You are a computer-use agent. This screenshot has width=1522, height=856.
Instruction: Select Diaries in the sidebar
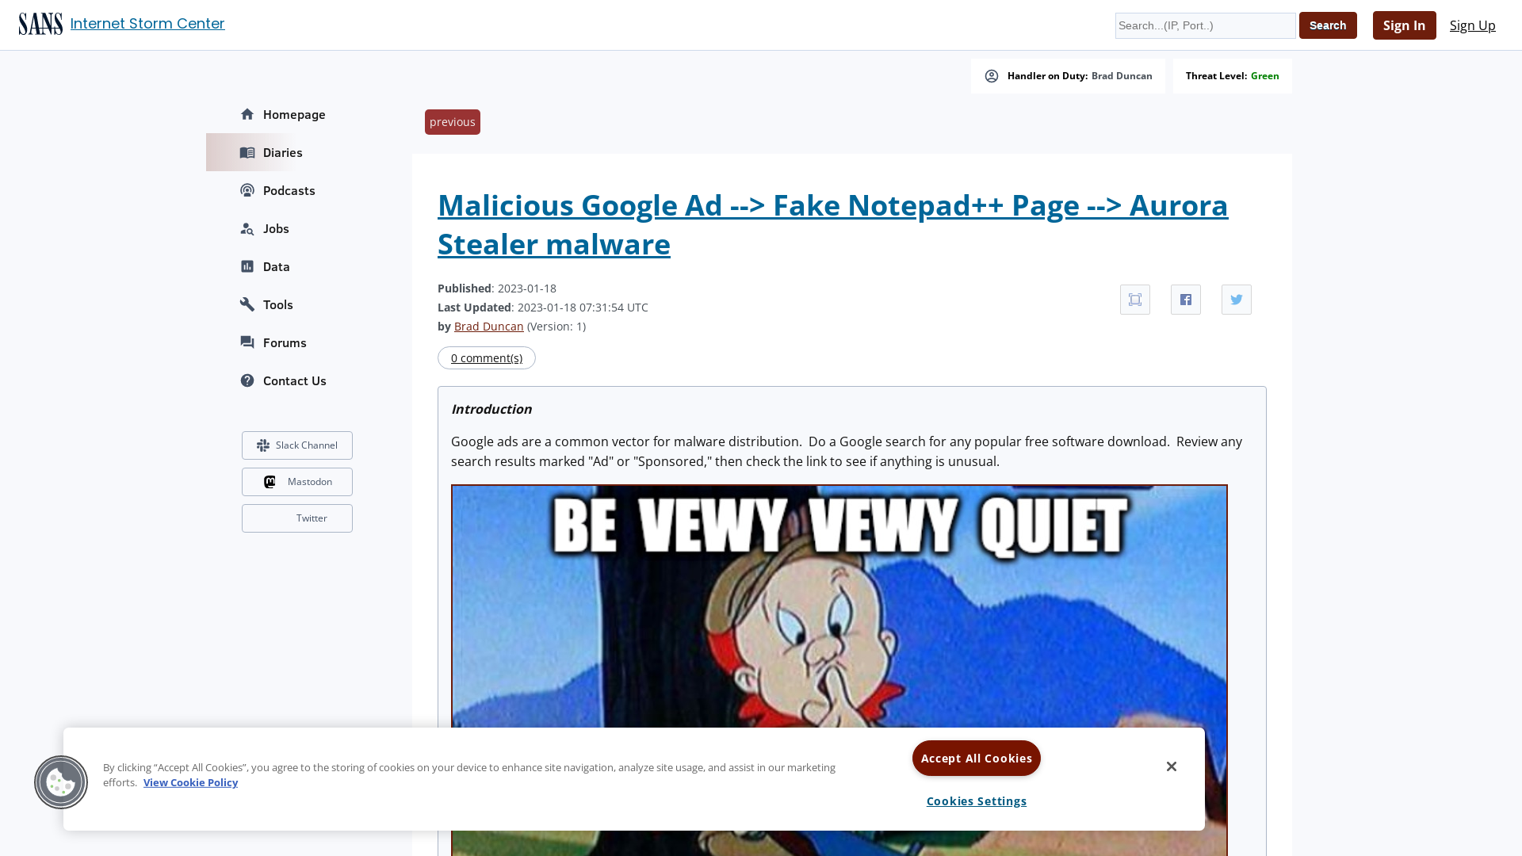tap(283, 152)
